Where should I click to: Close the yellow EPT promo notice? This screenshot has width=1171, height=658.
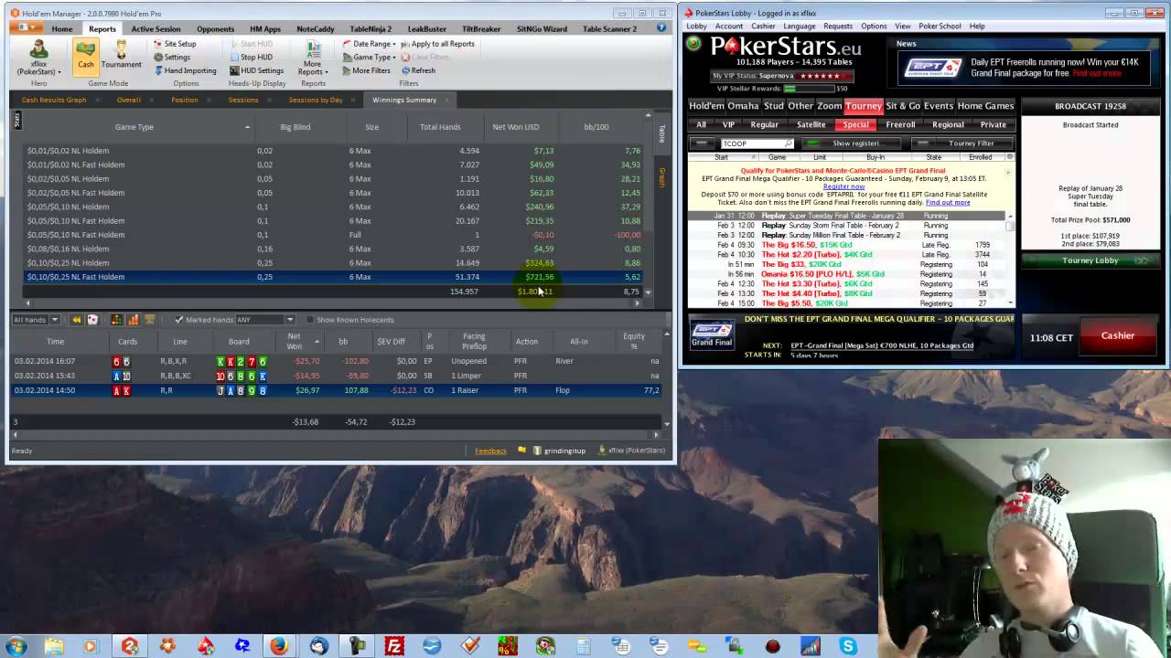pos(1008,171)
